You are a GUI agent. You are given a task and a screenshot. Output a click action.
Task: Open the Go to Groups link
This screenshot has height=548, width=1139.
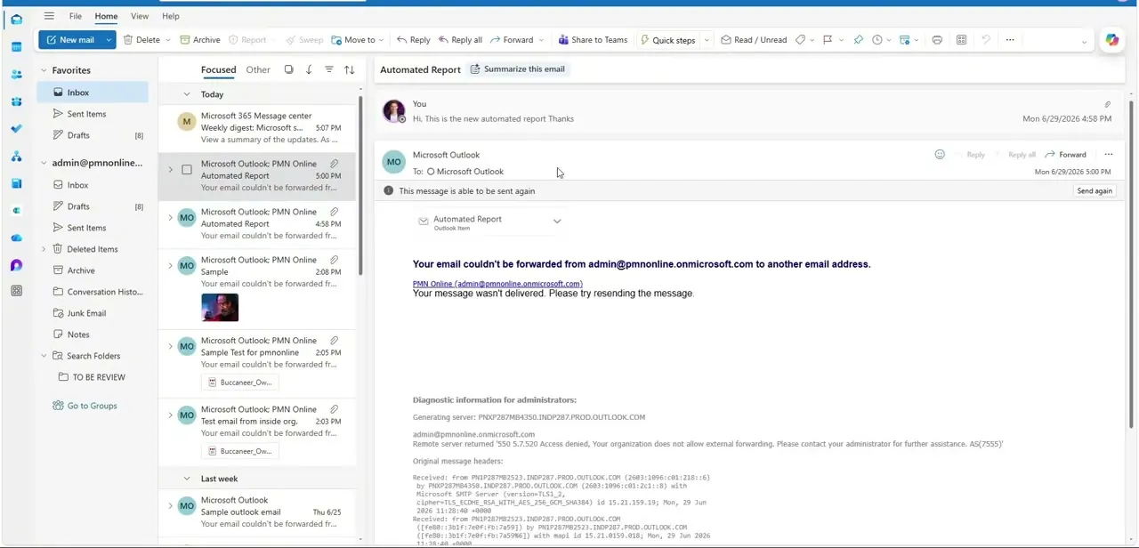(x=92, y=406)
